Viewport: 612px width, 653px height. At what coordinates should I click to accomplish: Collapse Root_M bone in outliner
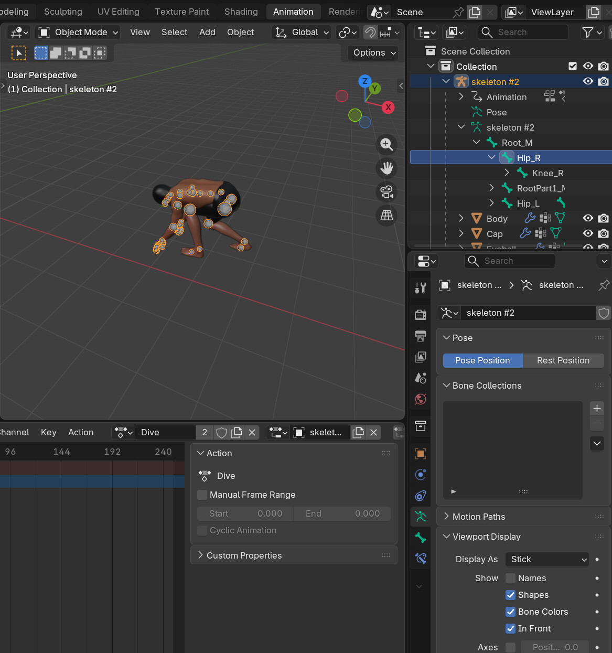(x=476, y=142)
